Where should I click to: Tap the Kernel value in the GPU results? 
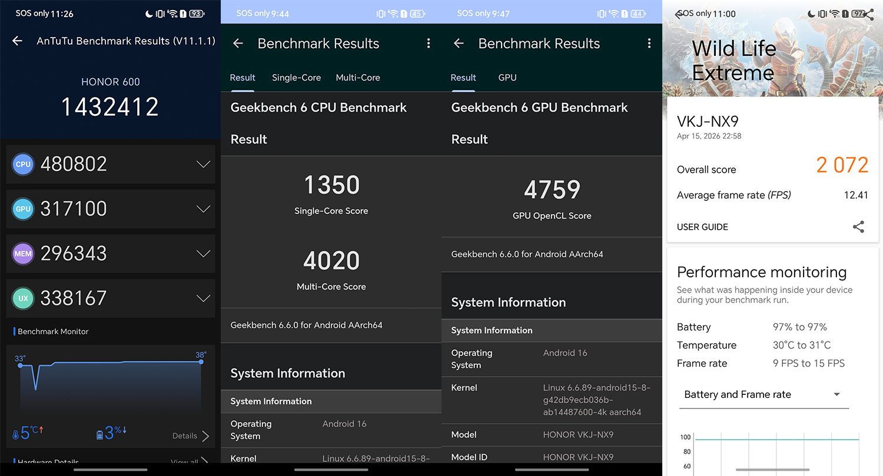pyautogui.click(x=596, y=400)
